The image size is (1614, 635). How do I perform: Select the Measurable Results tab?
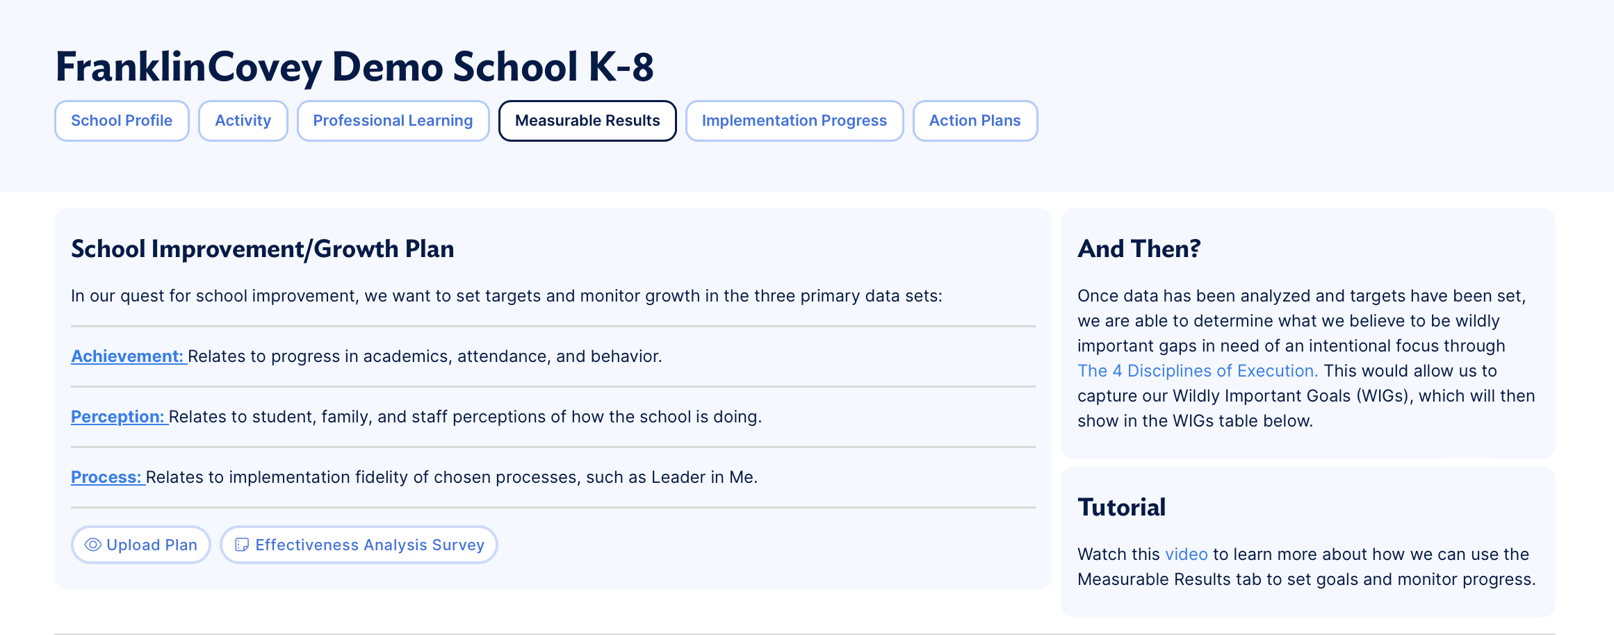click(x=587, y=121)
